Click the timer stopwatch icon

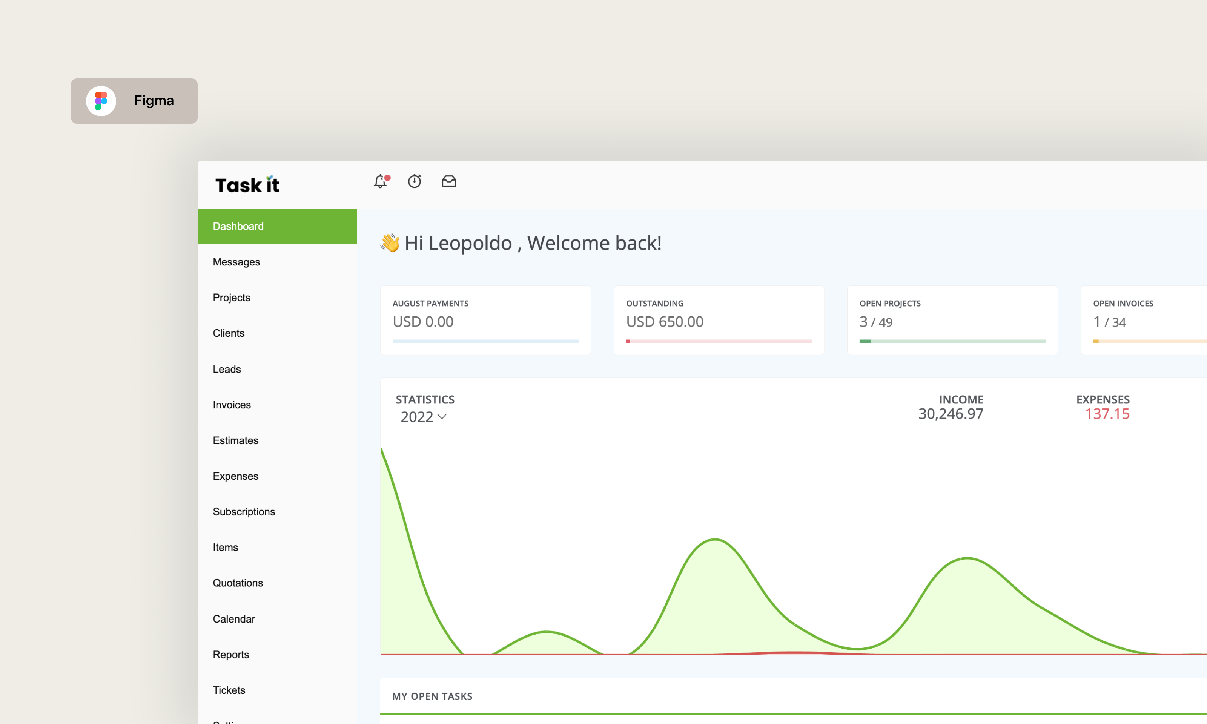pyautogui.click(x=415, y=181)
